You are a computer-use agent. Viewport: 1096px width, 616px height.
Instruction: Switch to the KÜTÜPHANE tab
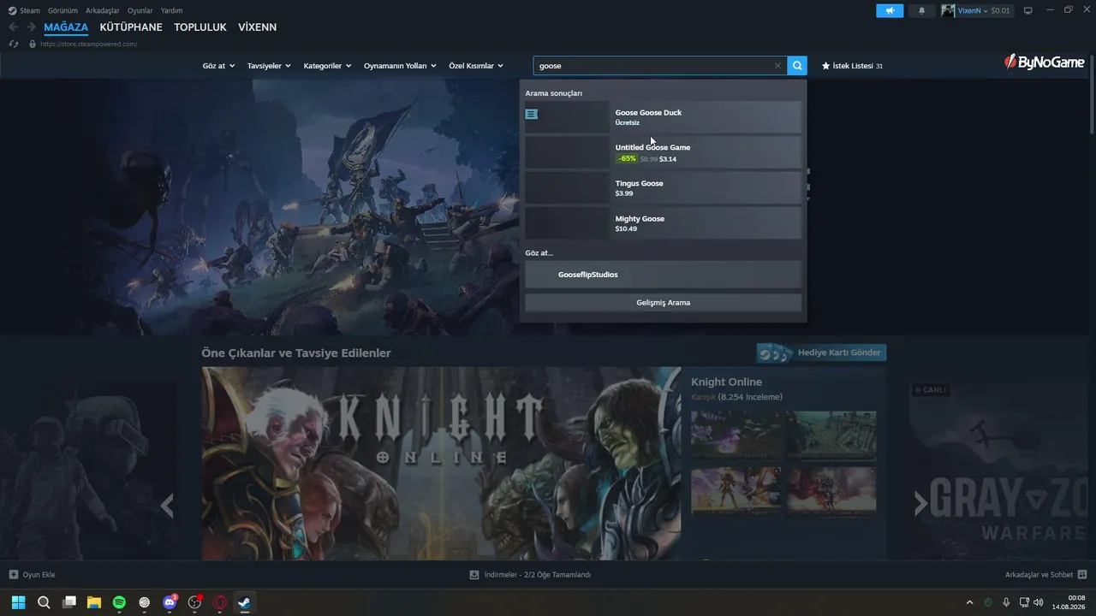pyautogui.click(x=131, y=27)
